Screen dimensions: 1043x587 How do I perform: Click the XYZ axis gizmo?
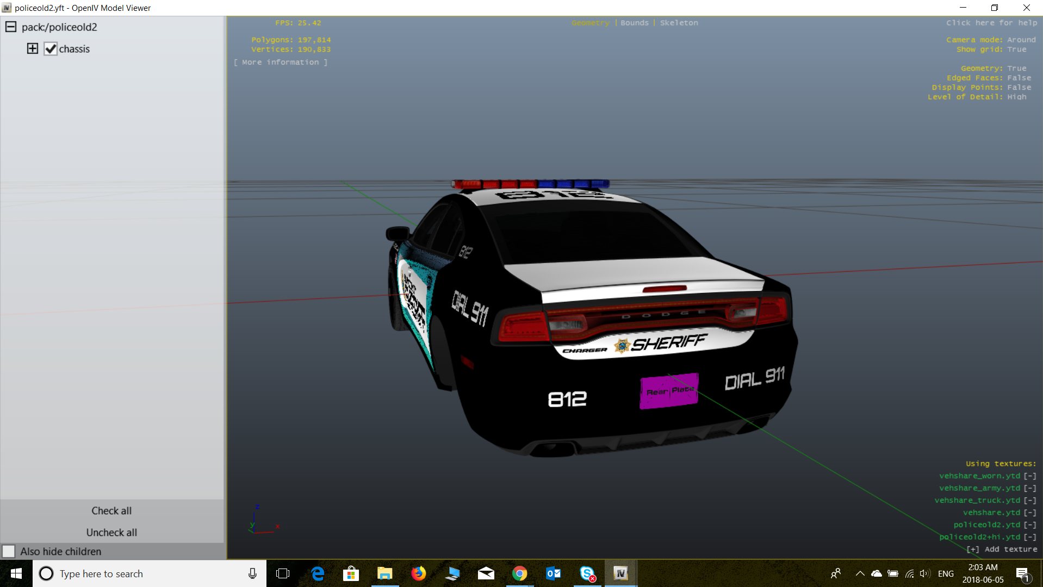[x=263, y=520]
